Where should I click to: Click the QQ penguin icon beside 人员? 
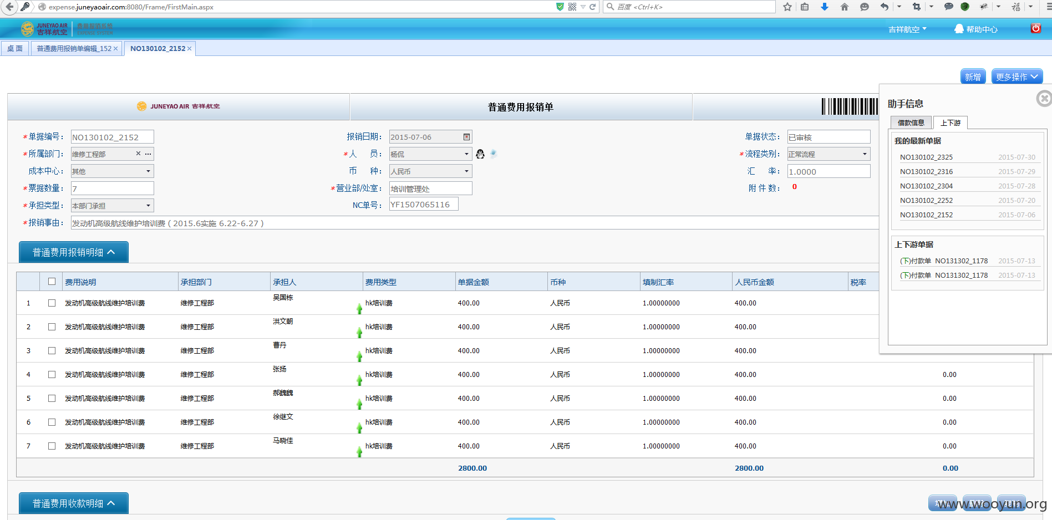click(x=480, y=154)
